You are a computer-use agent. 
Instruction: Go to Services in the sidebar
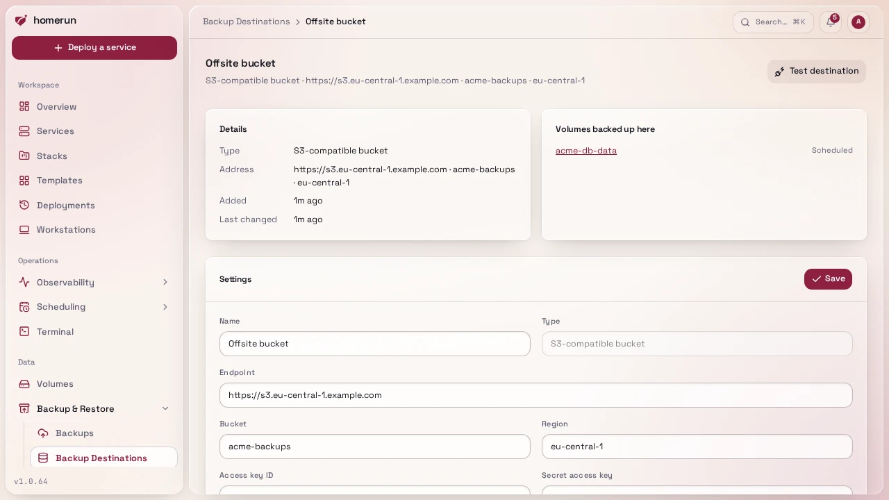[94, 131]
